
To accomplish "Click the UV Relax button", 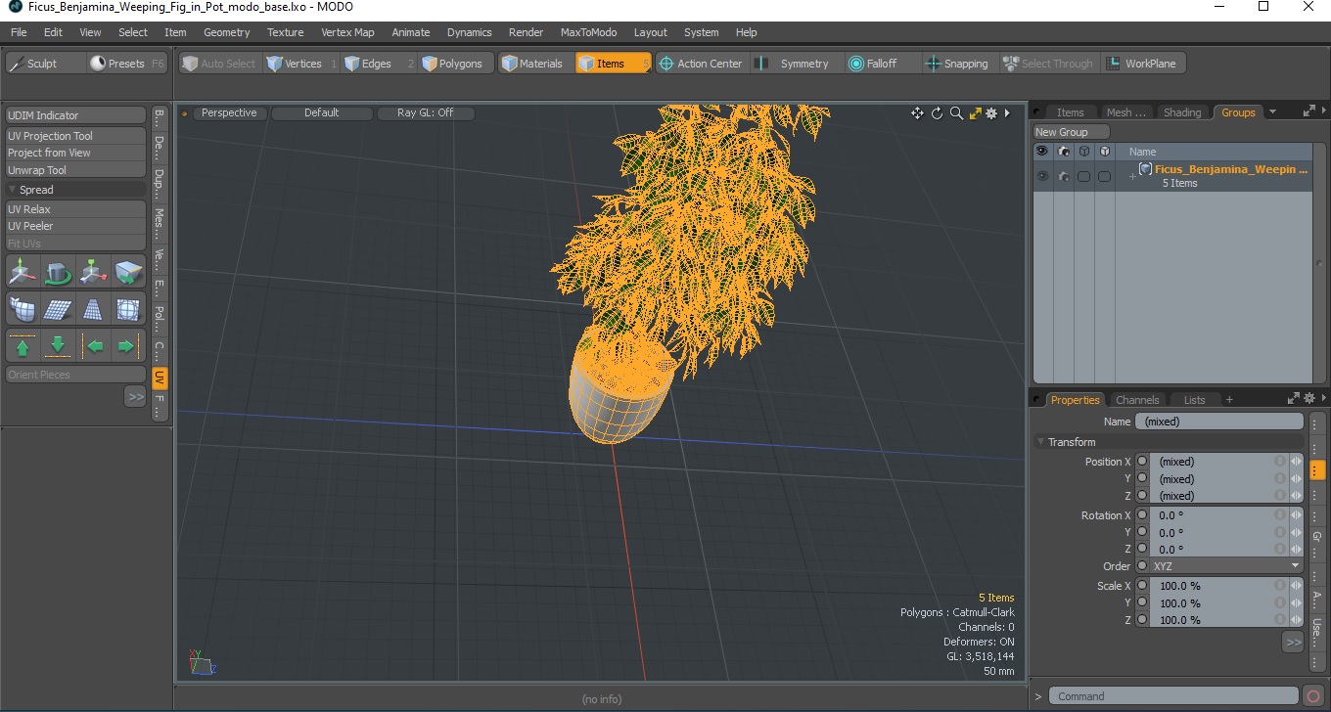I will point(76,209).
